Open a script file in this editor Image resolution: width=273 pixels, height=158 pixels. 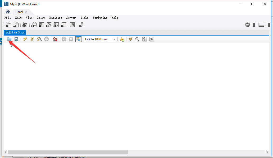click(x=9, y=39)
